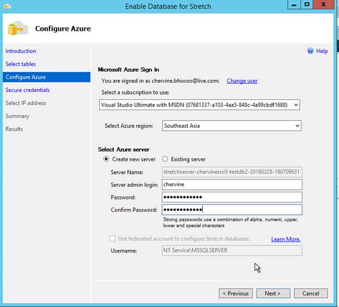The image size is (339, 307).
Task: Click the signed-in email chervine.bhiwoo@live.com text
Action: point(185,80)
